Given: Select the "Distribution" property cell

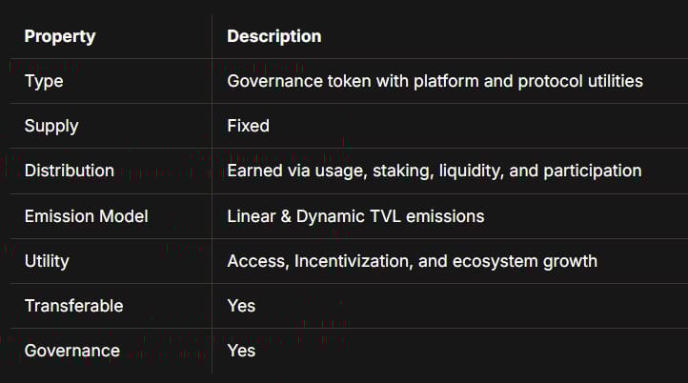Looking at the screenshot, I should pos(69,171).
